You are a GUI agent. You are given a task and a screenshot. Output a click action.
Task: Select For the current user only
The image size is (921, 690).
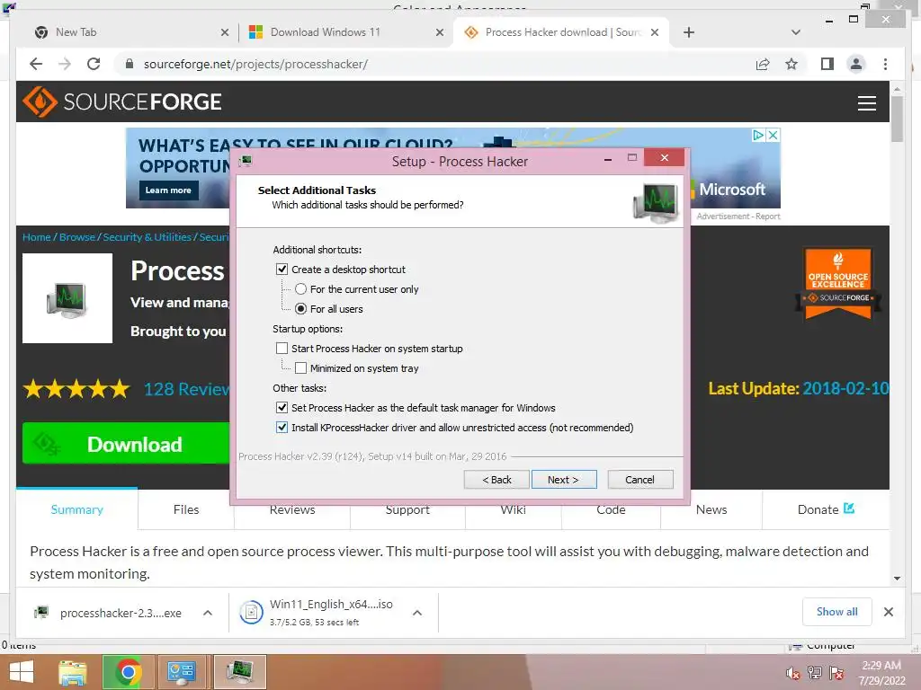[x=300, y=289]
